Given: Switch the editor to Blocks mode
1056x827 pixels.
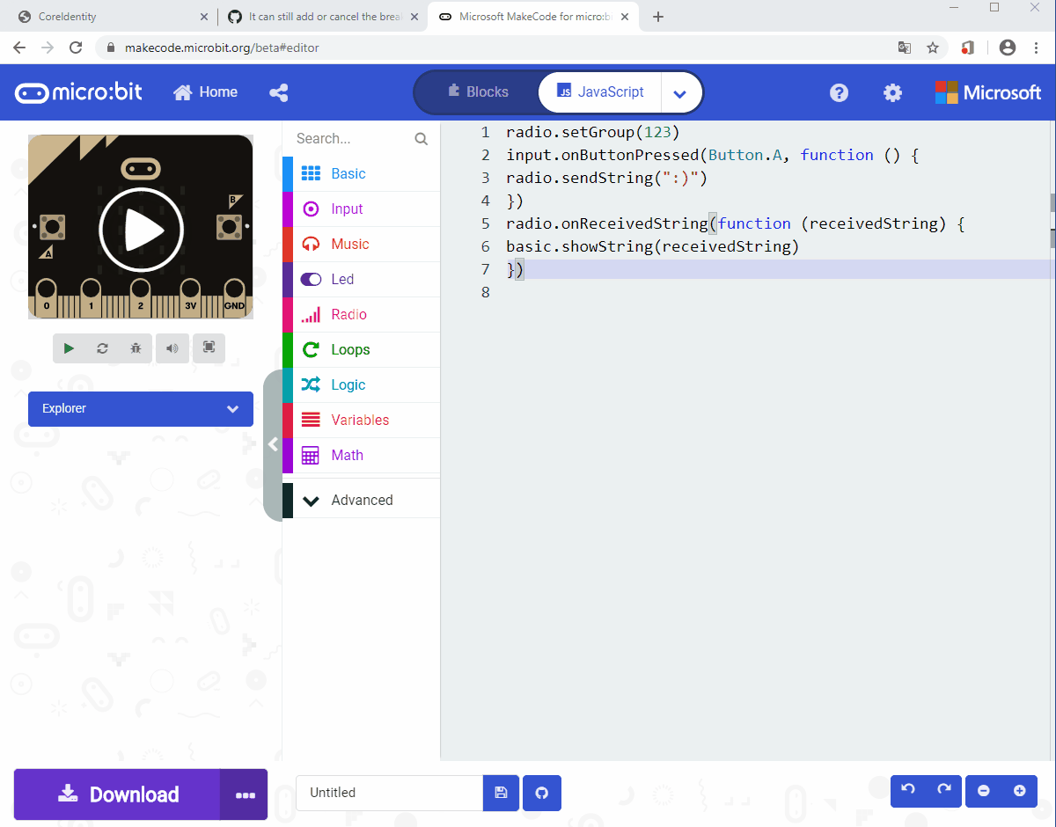Looking at the screenshot, I should (x=478, y=91).
